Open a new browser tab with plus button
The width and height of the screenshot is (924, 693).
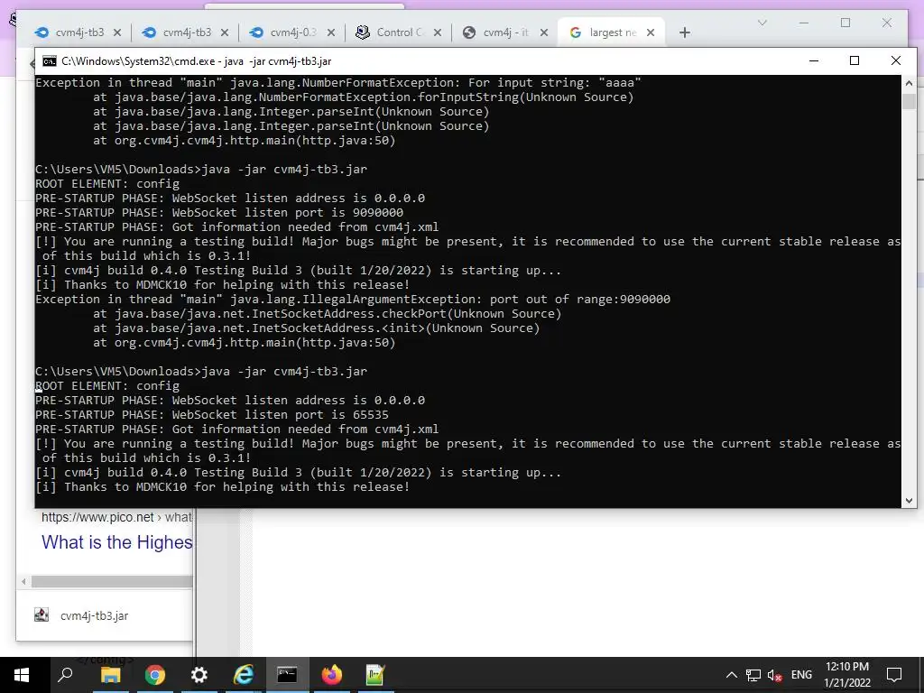point(684,33)
